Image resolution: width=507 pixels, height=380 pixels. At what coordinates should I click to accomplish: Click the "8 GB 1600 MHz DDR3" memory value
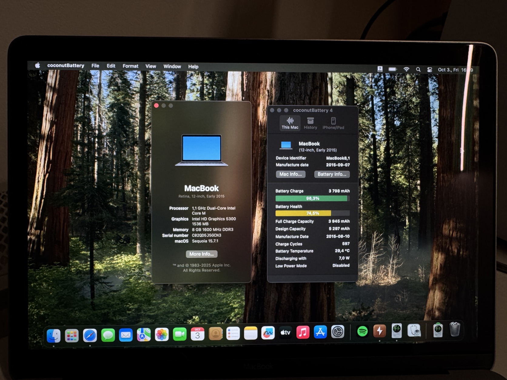(213, 230)
